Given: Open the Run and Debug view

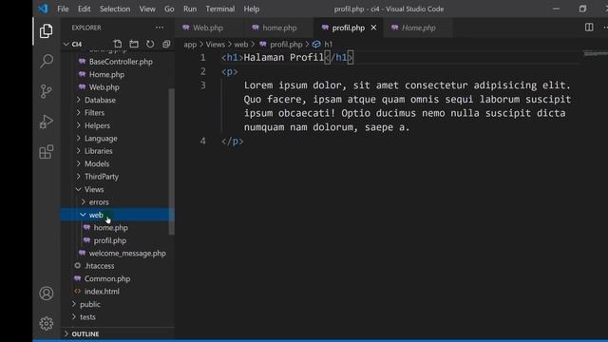Looking at the screenshot, I should 47,122.
